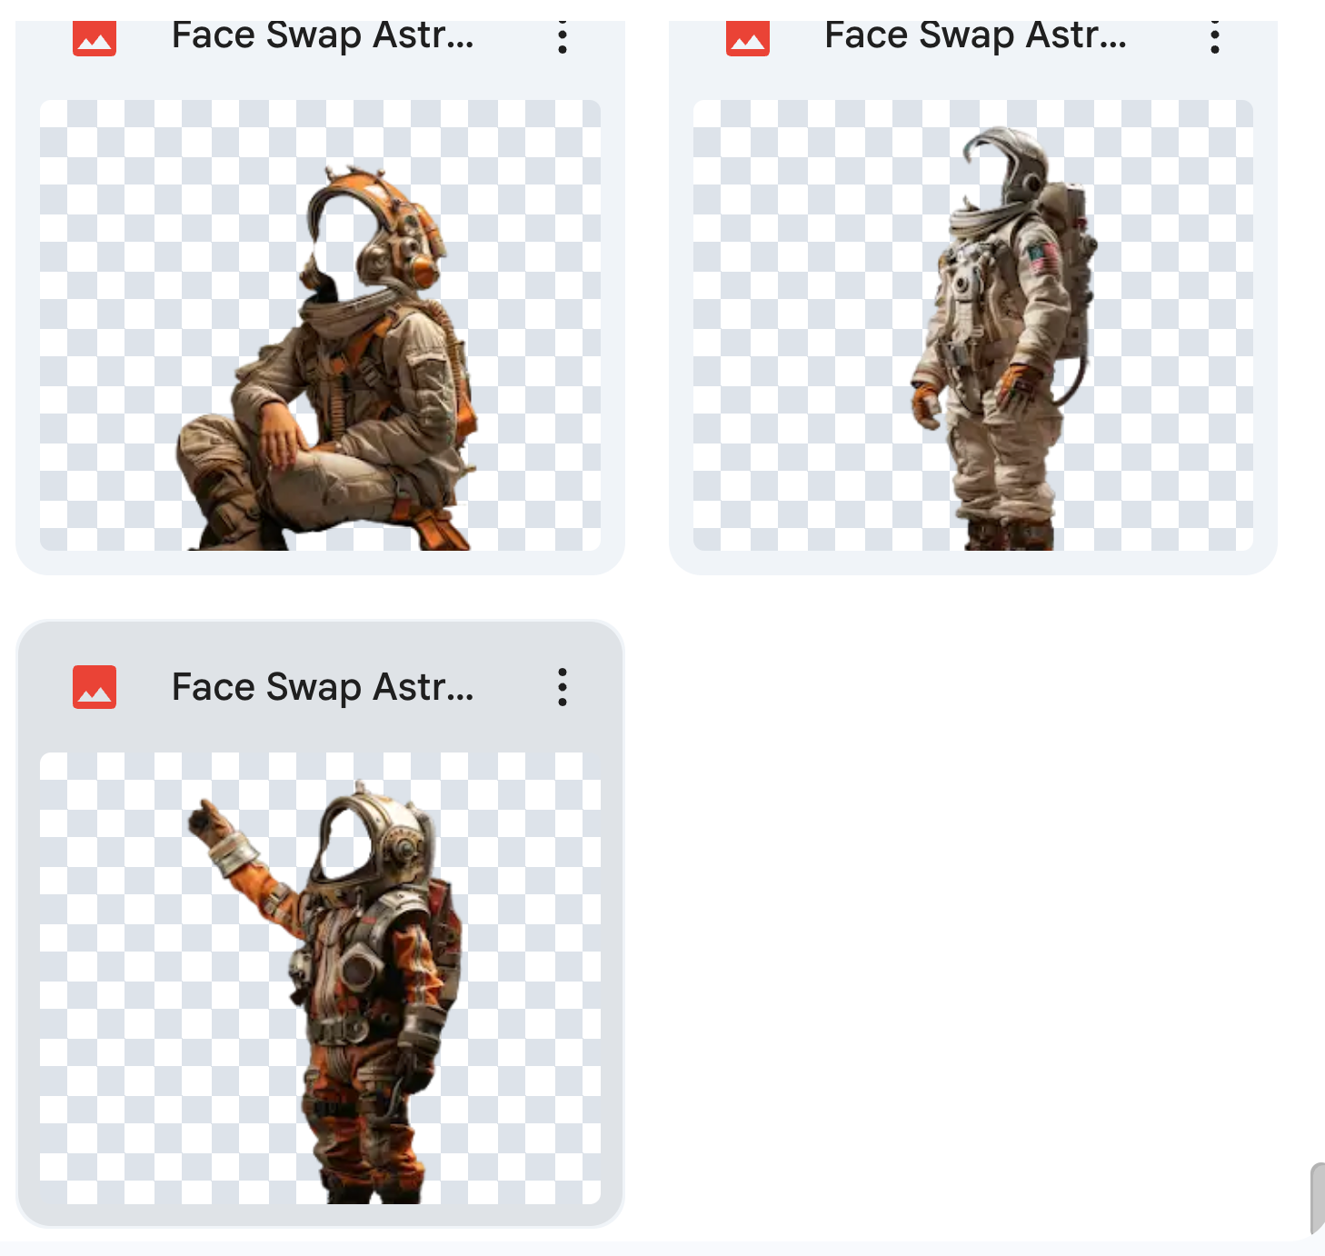Open more actions for the beige standing astronaut file
Screen dimensions: 1325x1256
pos(1215,37)
